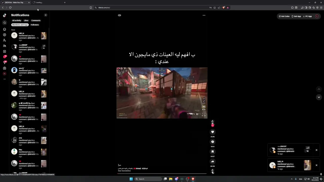This screenshot has width=324, height=182.
Task: Reload the page in the browser
Action: point(10,8)
